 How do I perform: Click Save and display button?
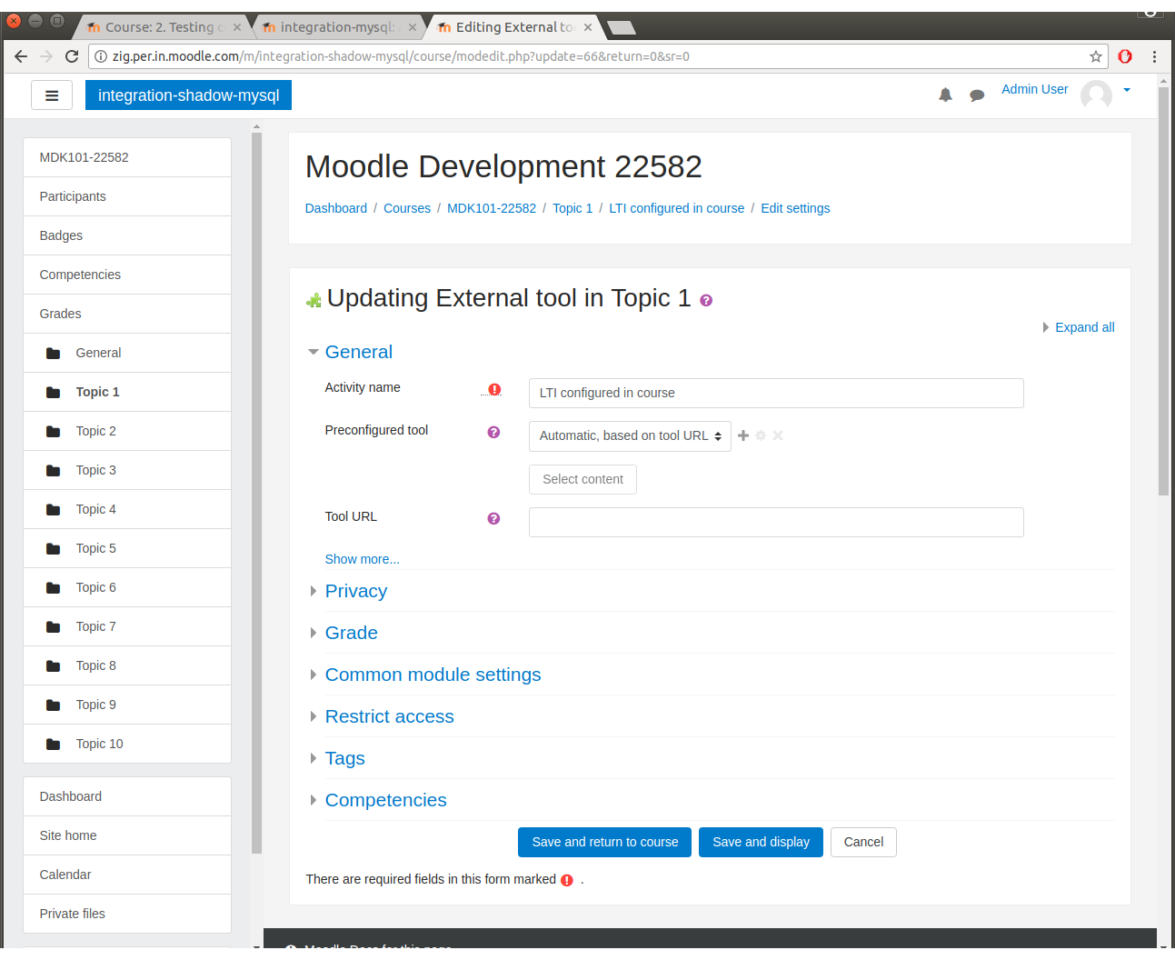coord(761,842)
